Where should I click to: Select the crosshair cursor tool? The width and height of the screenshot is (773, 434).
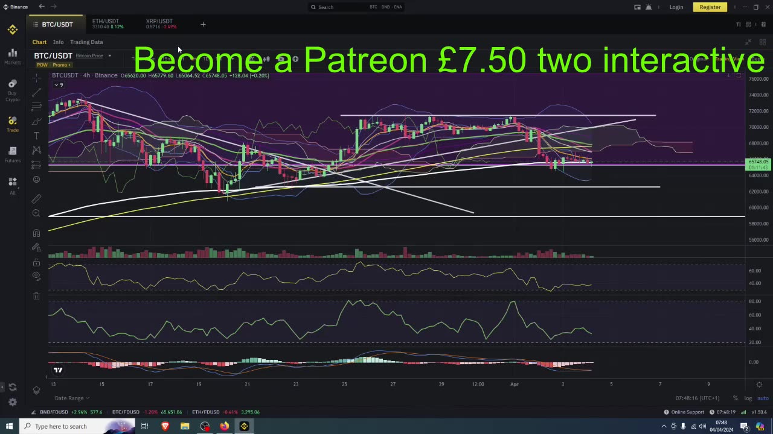click(36, 78)
